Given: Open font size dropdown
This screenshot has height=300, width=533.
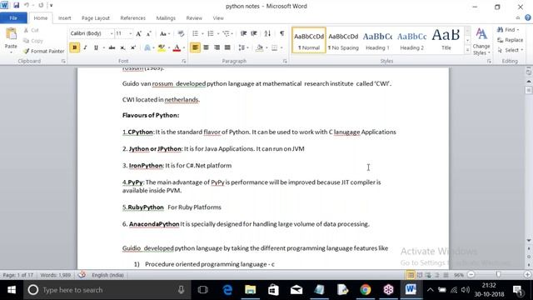Looking at the screenshot, I should [x=130, y=33].
